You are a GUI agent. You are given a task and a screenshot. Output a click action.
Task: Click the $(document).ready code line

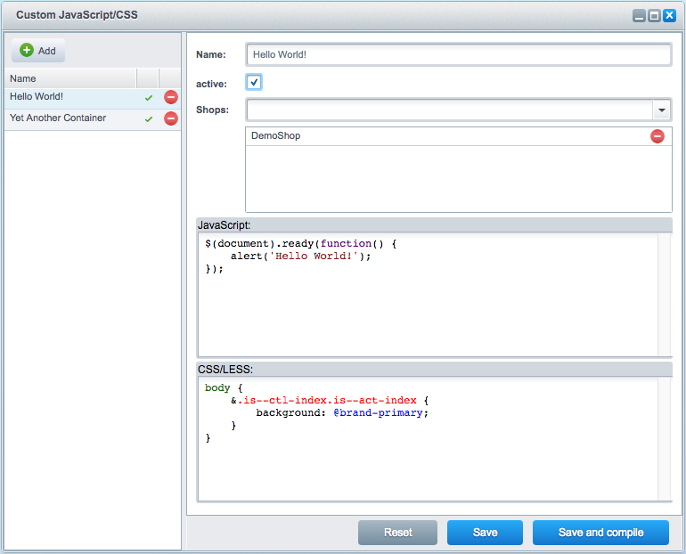[x=300, y=243]
